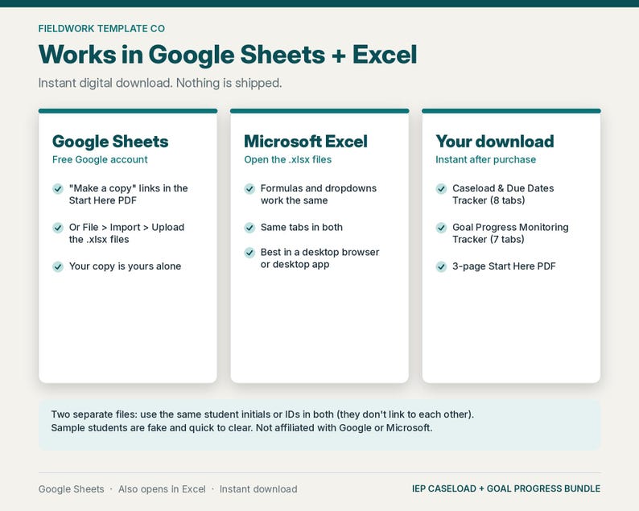The height and width of the screenshot is (511, 639).
Task: Click "Best in a desktop browser" text
Action: coord(320,252)
